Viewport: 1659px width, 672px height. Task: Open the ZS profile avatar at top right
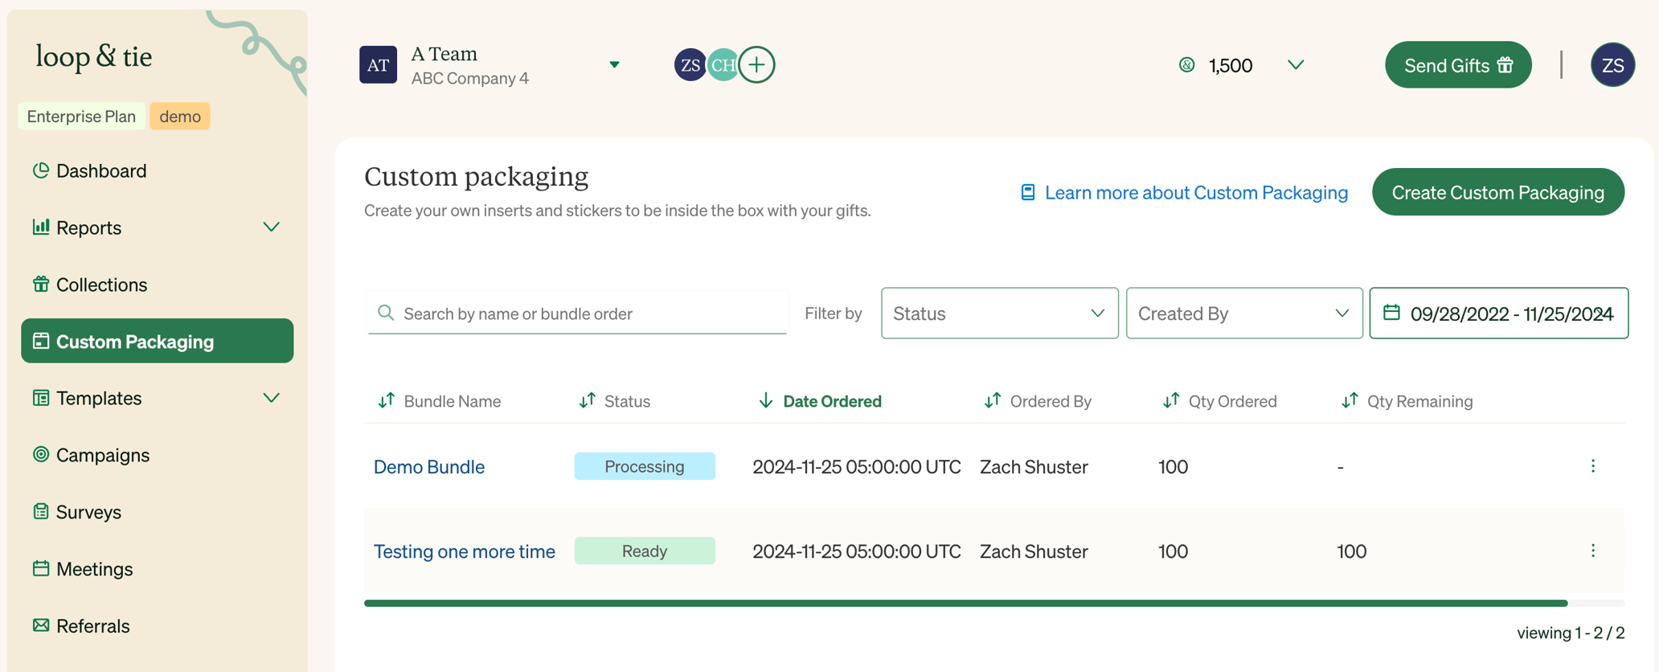pyautogui.click(x=1612, y=65)
